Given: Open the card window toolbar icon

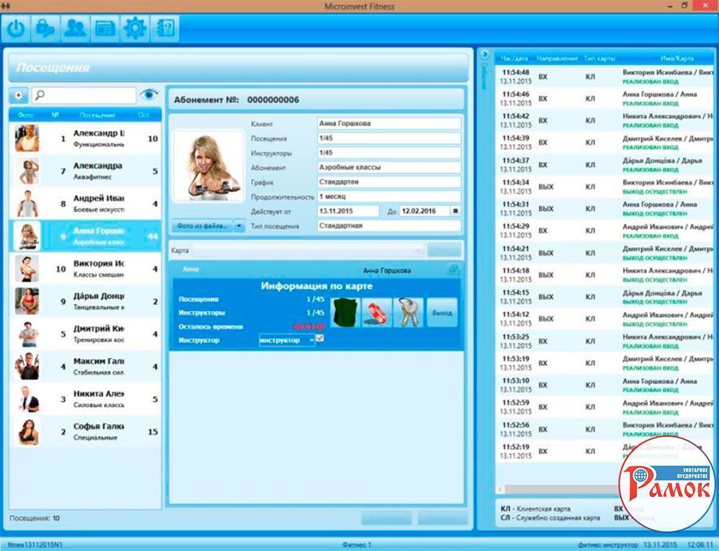Looking at the screenshot, I should pos(104,28).
